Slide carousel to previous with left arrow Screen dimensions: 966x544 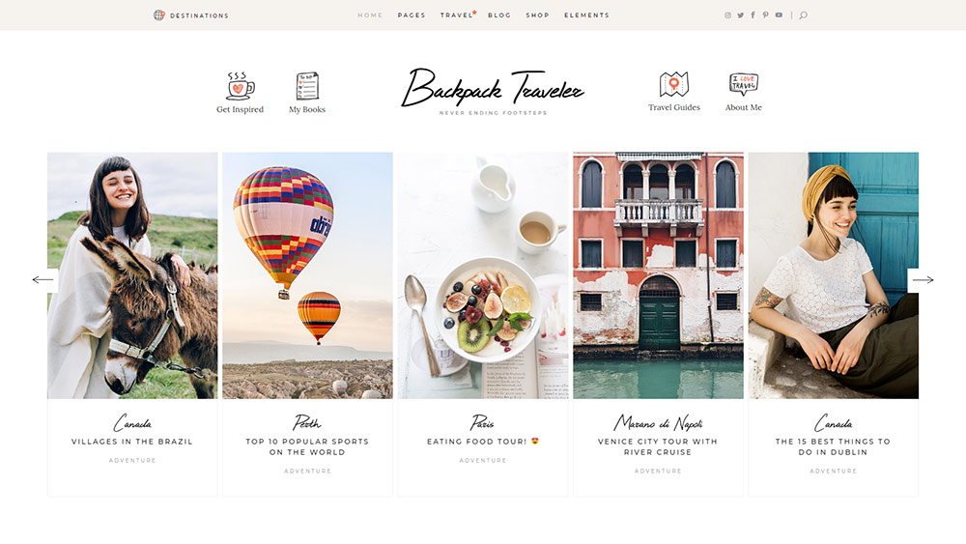[43, 280]
